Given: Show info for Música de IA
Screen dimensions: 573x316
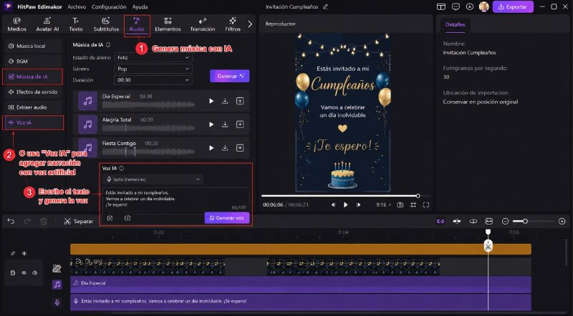Looking at the screenshot, I should coord(108,45).
